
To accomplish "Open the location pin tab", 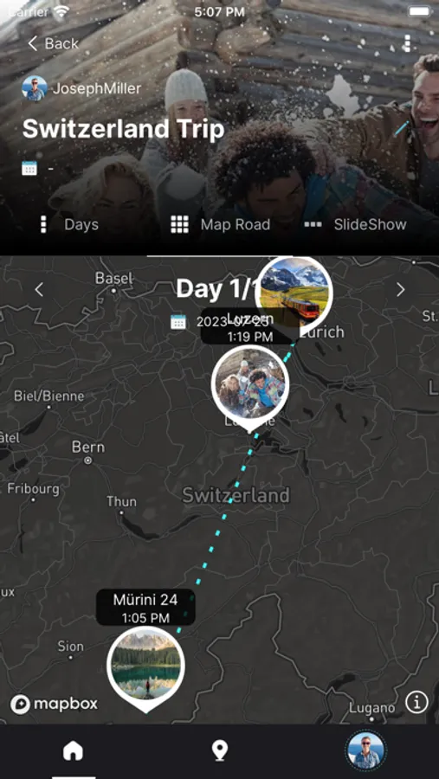I will pos(219,750).
